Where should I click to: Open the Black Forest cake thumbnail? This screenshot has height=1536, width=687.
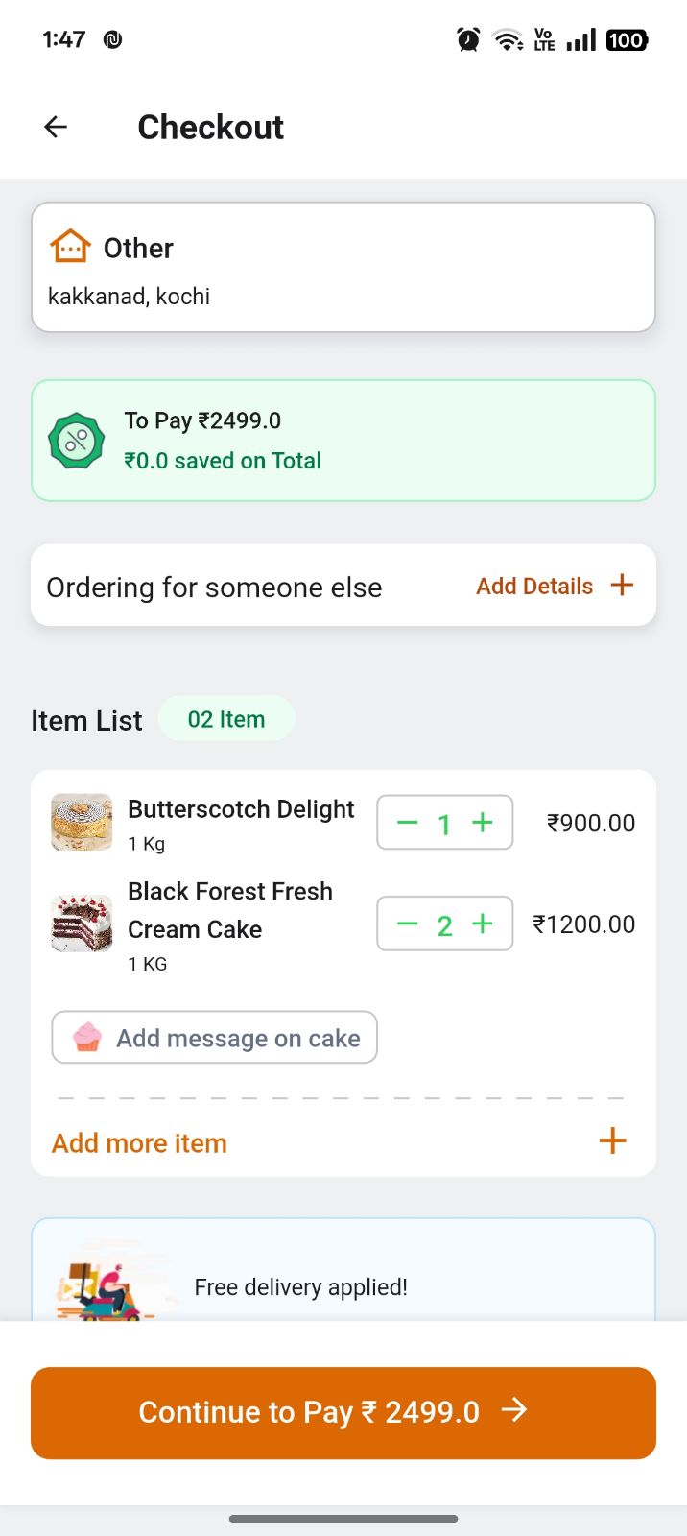click(x=82, y=924)
